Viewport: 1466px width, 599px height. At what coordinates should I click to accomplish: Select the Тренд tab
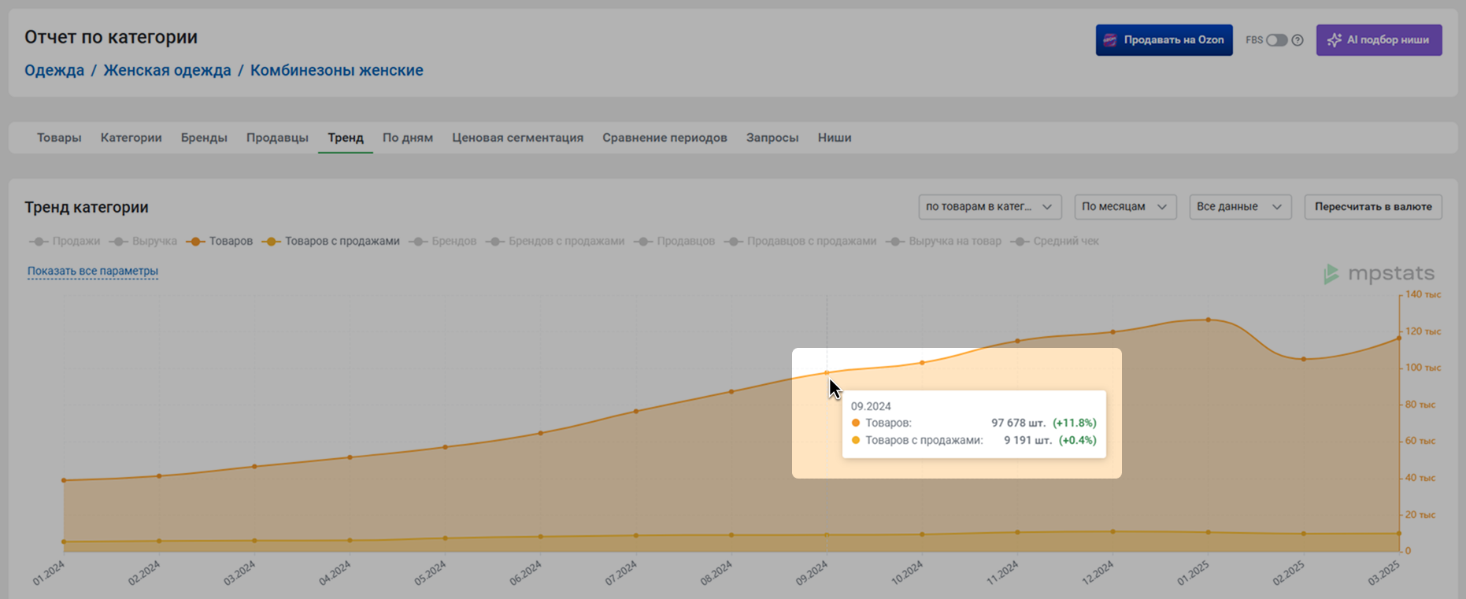click(346, 138)
